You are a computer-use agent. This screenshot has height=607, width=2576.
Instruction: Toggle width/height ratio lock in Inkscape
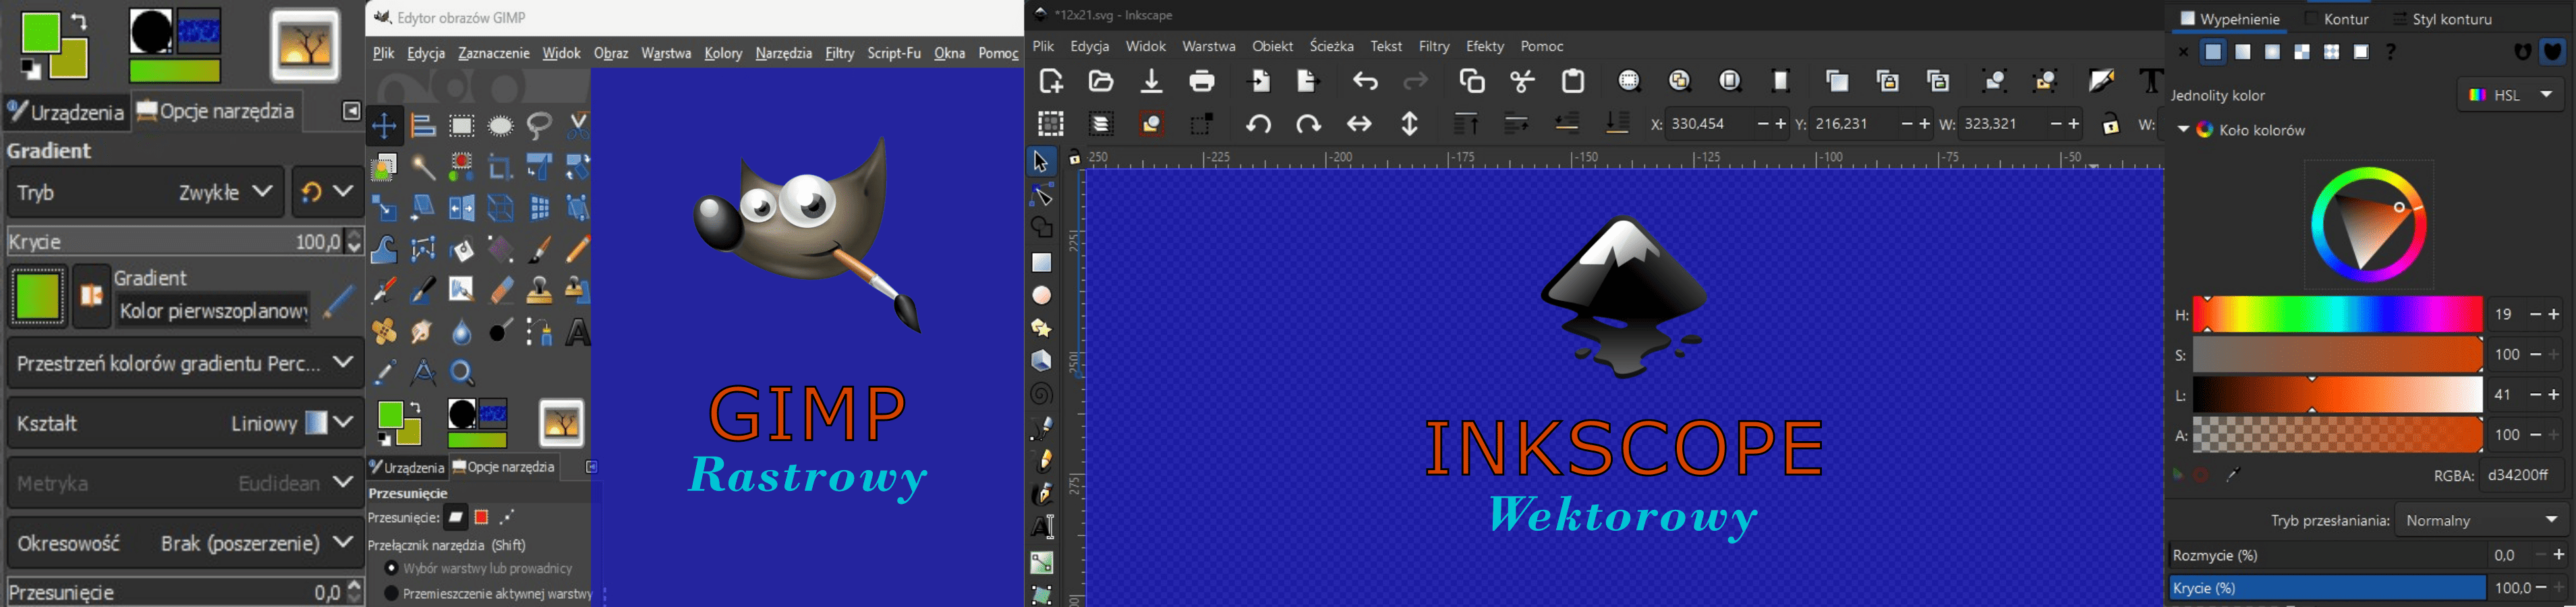tap(2111, 124)
